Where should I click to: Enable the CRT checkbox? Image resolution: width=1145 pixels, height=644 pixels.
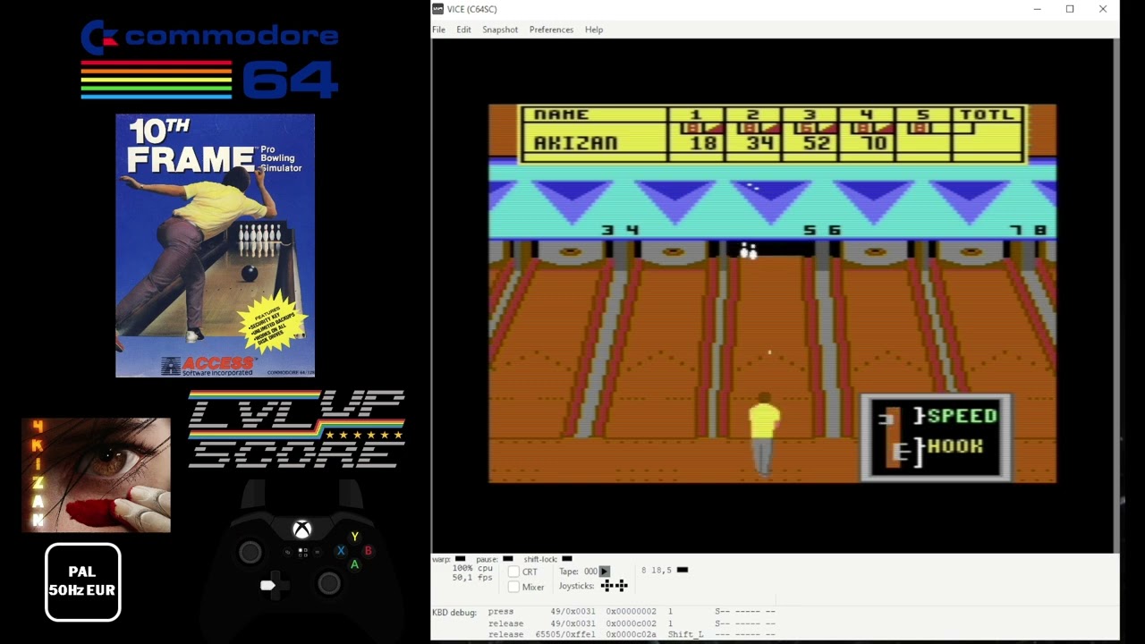pos(513,572)
